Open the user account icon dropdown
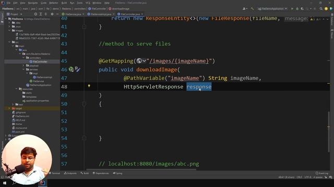The height and width of the screenshot is (187, 334). 245,9
